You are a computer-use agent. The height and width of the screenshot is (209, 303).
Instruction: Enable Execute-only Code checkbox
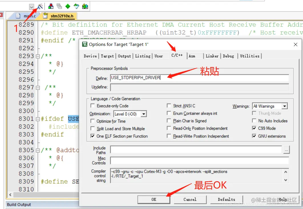click(x=93, y=106)
